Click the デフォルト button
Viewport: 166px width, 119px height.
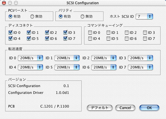[100, 108]
